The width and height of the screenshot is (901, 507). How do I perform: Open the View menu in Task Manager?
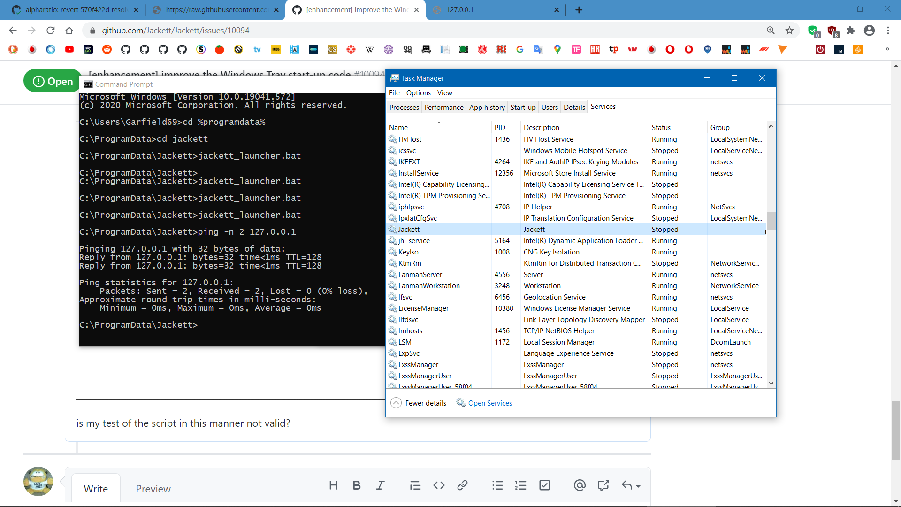[x=444, y=92]
